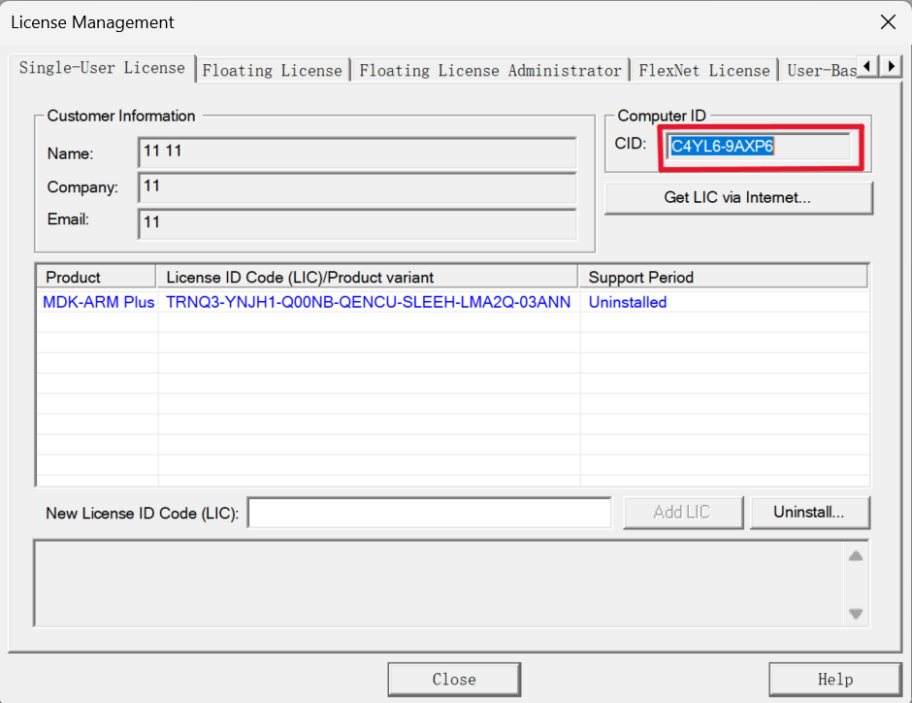Click the message box scroll down arrow
The image size is (912, 703).
click(856, 614)
